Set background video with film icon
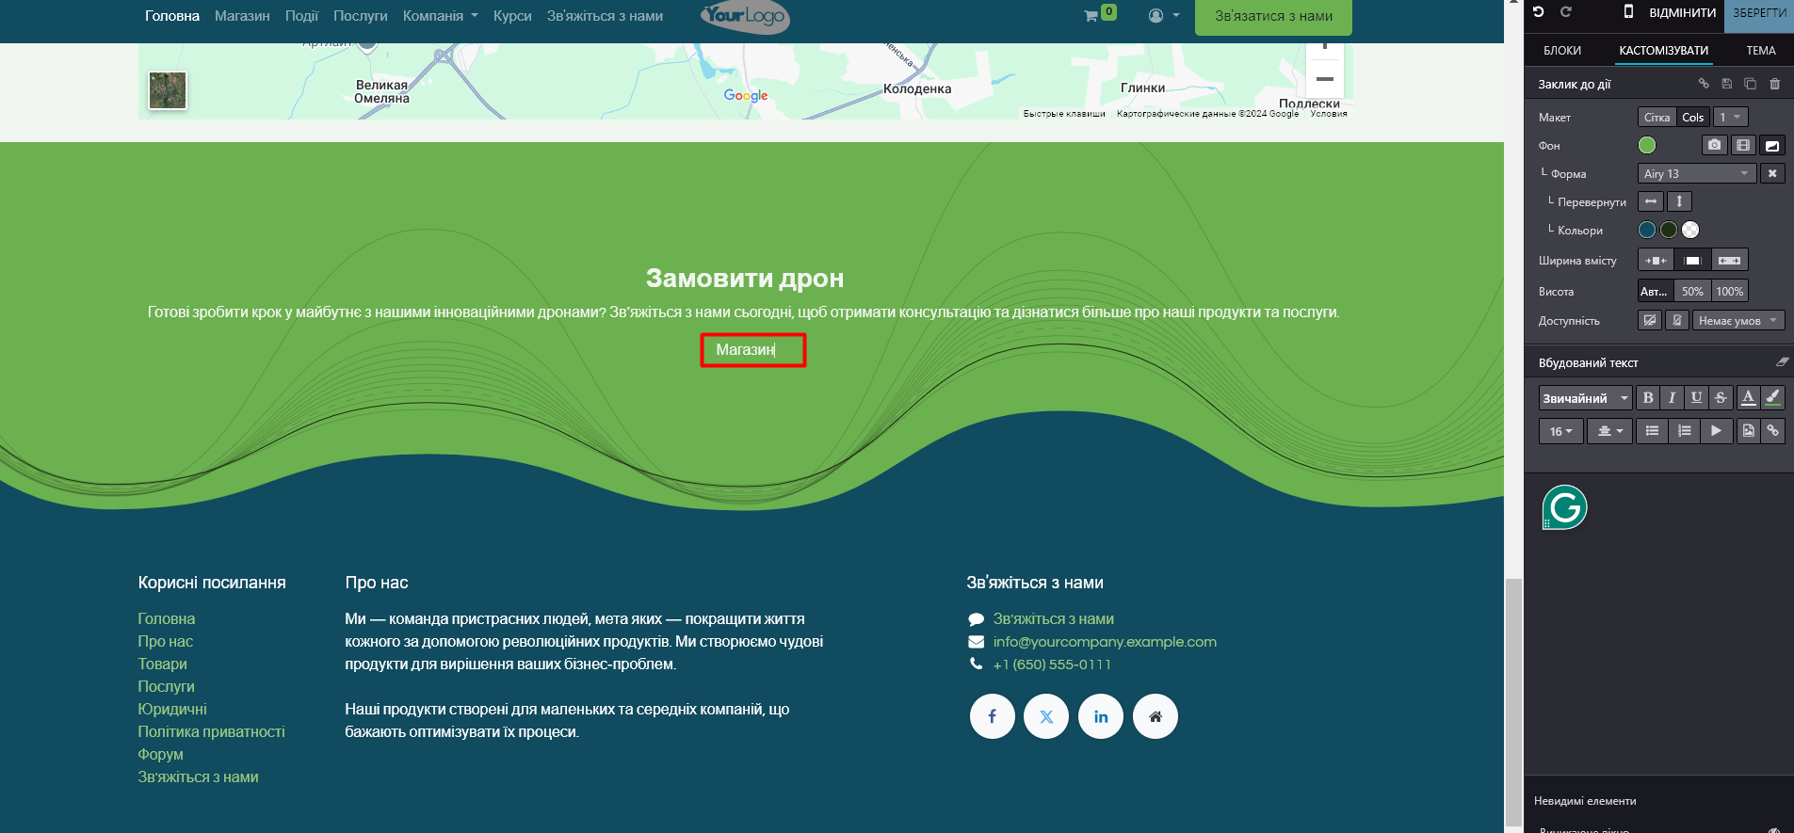The image size is (1794, 833). pos(1743,145)
